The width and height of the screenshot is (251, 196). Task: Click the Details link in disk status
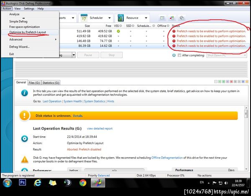pyautogui.click(x=78, y=116)
